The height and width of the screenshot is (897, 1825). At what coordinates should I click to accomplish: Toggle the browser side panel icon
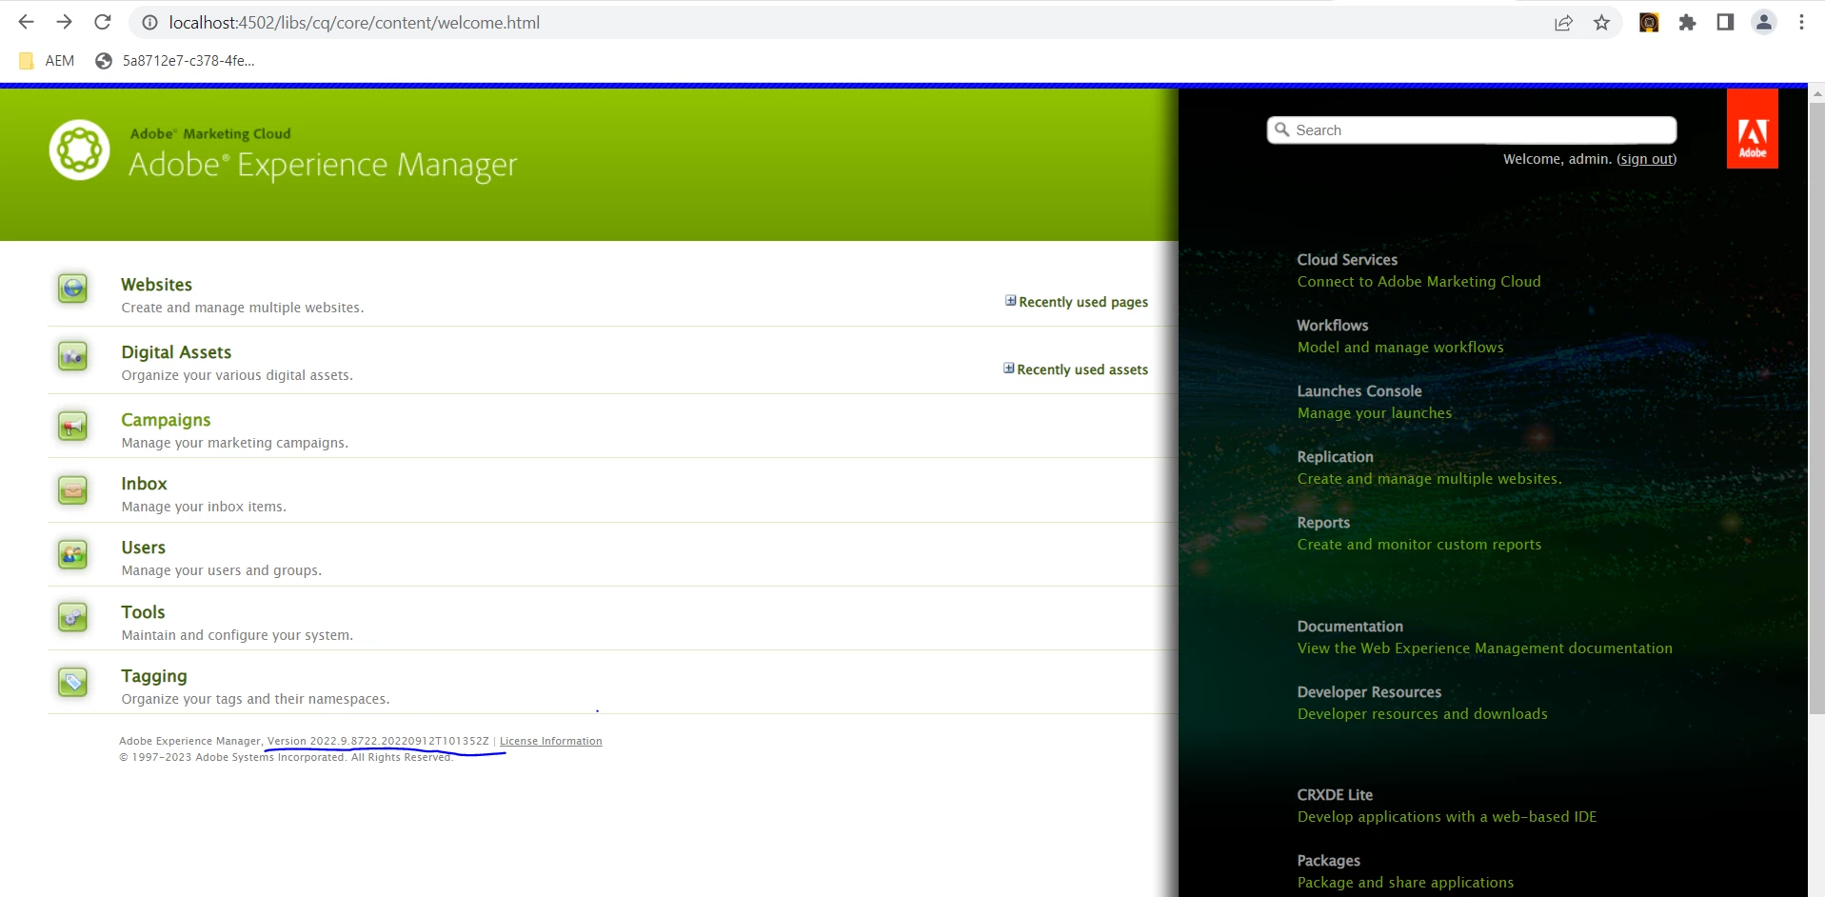pos(1725,22)
